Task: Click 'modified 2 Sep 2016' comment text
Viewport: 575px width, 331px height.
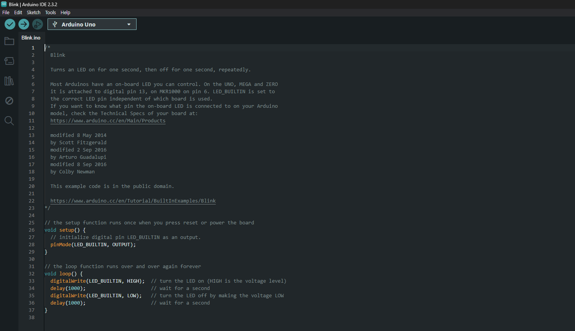Action: [78, 150]
